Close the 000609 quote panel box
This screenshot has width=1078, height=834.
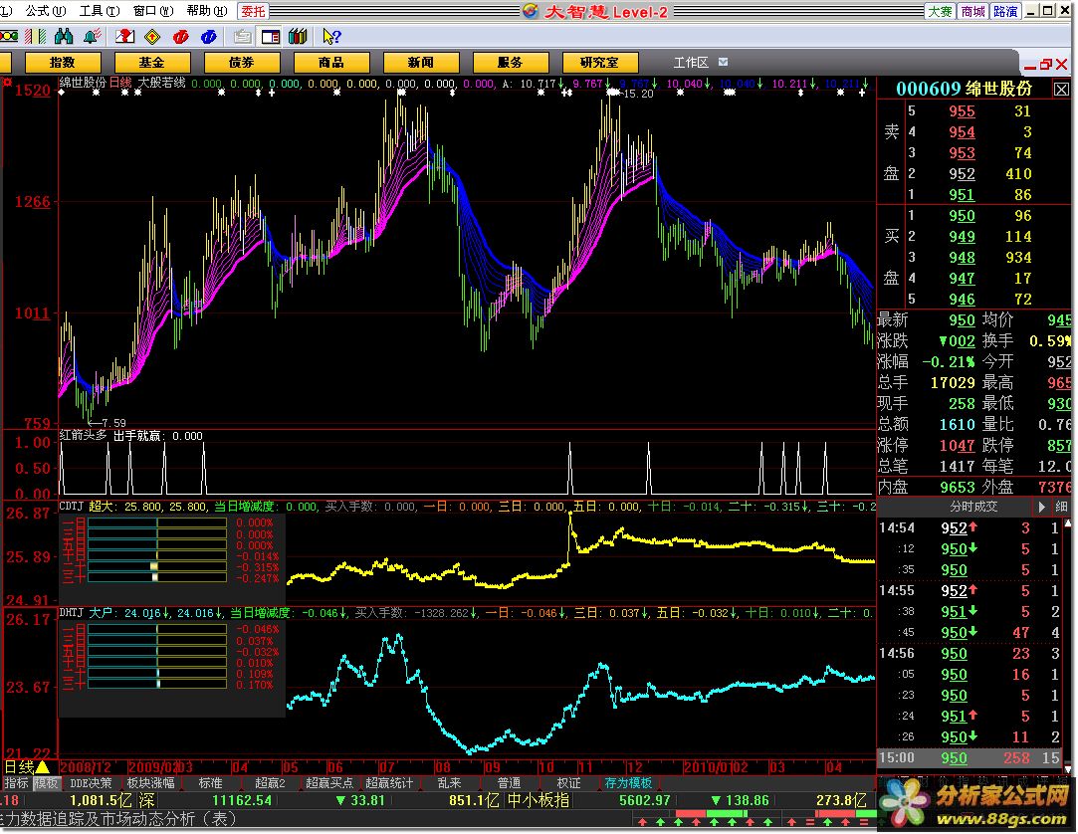click(1061, 89)
